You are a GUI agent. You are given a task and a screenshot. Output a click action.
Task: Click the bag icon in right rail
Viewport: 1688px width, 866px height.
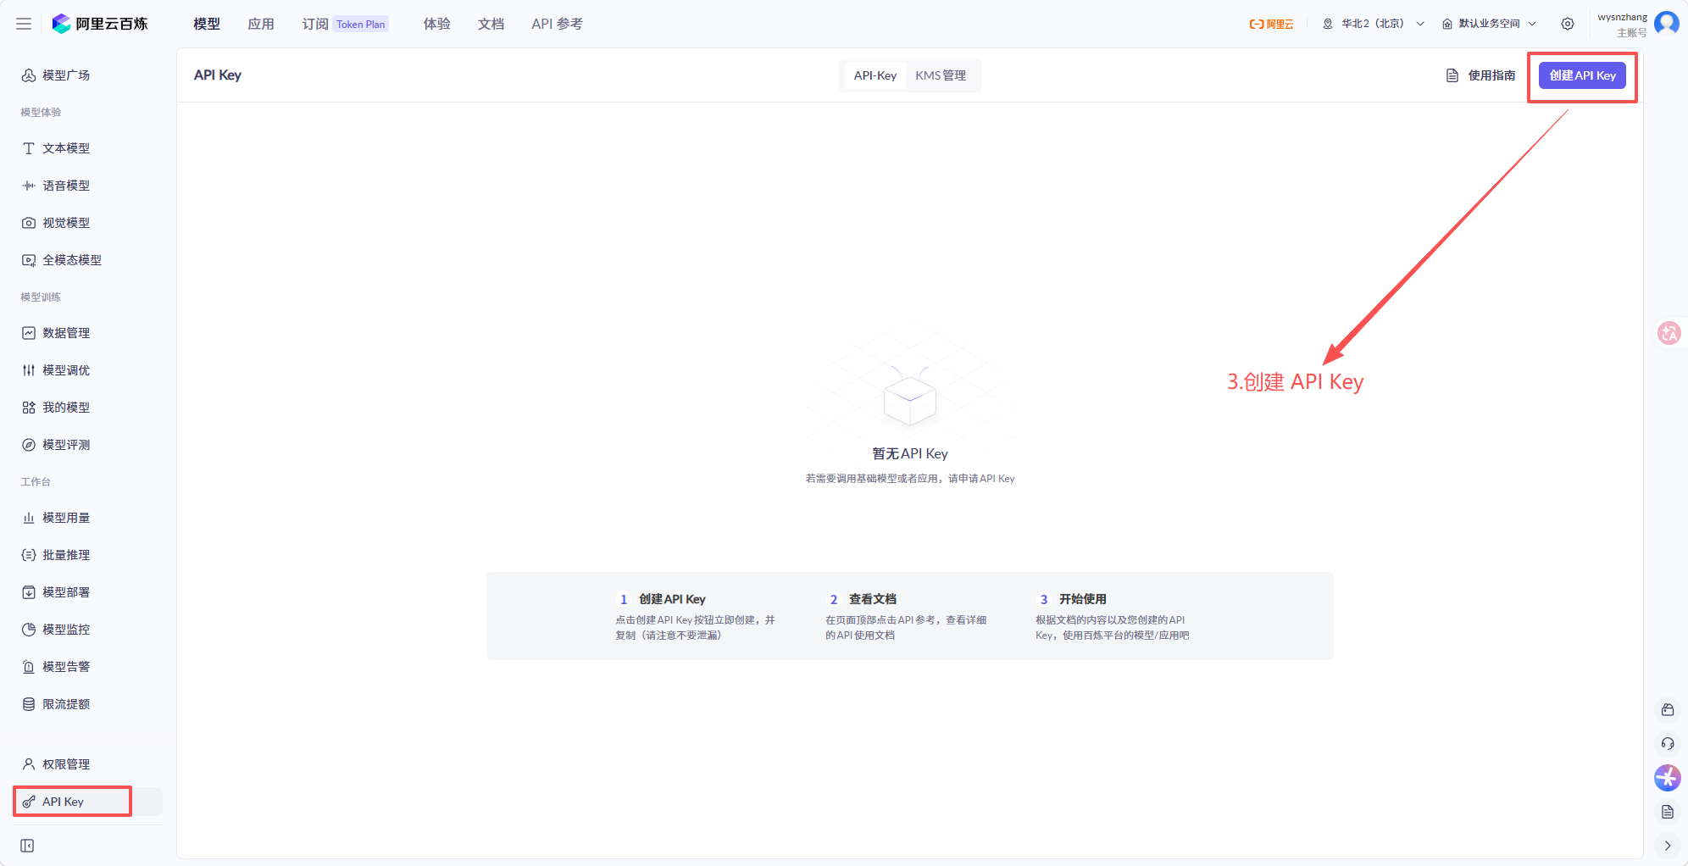[x=1668, y=710]
